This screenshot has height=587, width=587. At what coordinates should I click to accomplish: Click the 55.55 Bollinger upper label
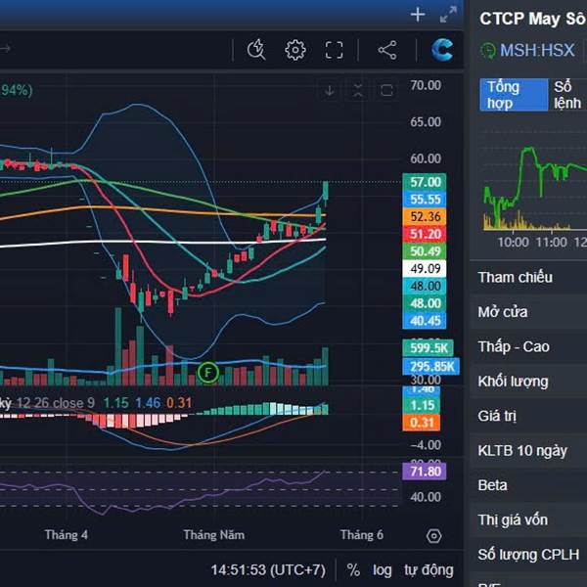(425, 200)
